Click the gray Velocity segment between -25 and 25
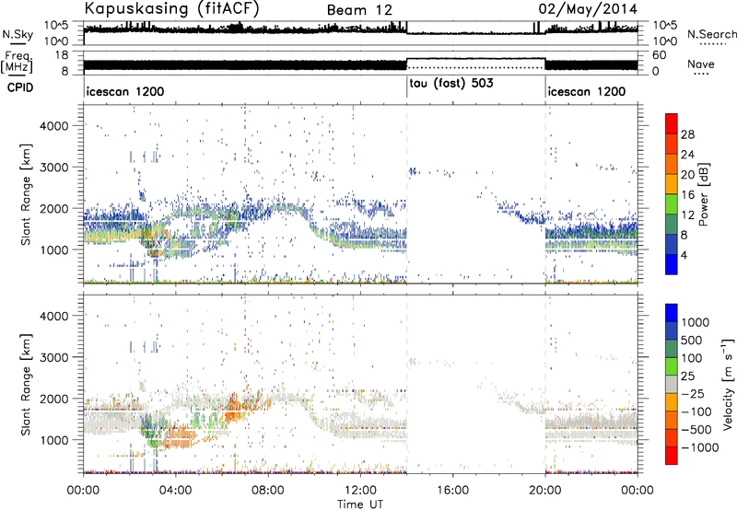 (672, 384)
